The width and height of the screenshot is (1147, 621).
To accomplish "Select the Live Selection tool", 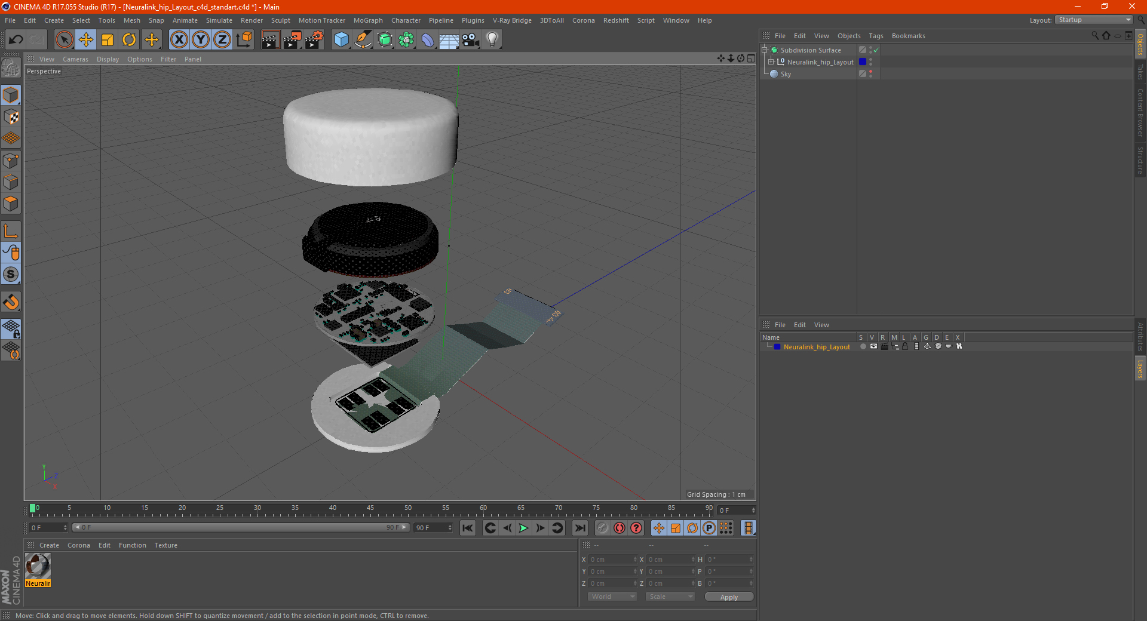I will tap(64, 40).
